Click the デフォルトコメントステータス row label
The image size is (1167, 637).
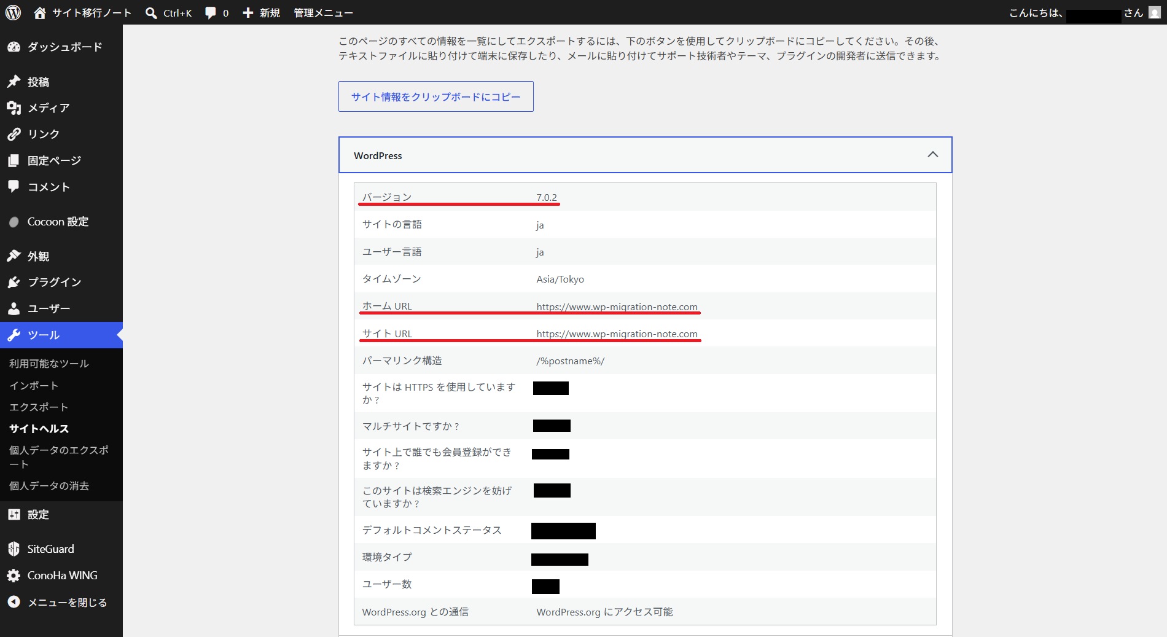432,530
